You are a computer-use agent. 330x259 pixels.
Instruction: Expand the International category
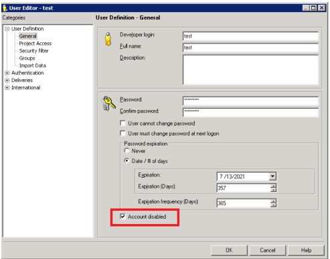[7, 88]
